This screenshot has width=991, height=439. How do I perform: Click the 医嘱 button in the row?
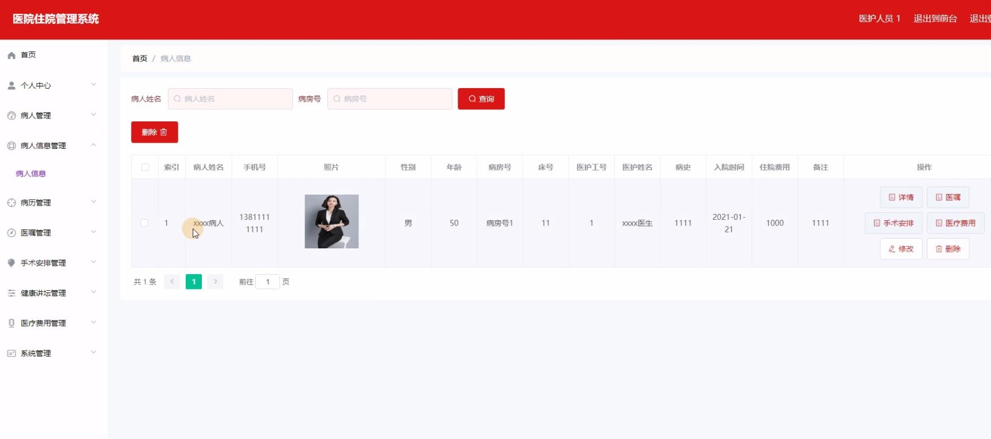[x=948, y=197]
